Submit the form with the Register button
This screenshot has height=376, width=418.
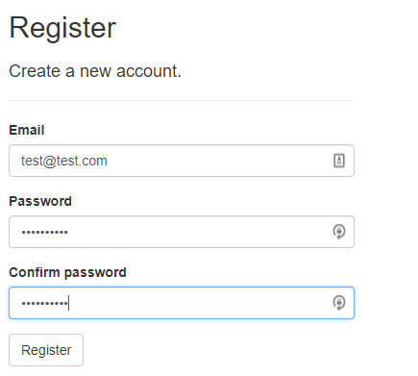[x=46, y=350]
